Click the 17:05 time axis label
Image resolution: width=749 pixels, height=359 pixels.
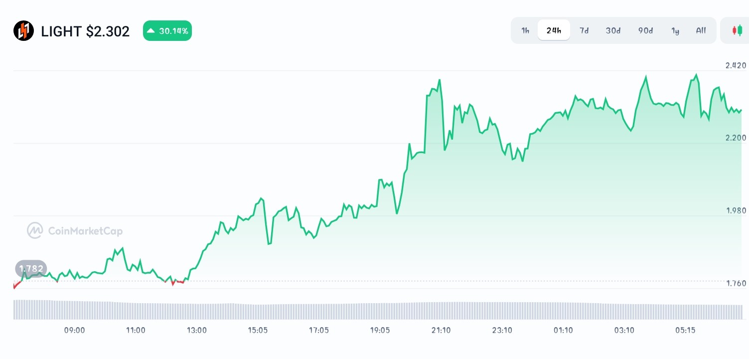pos(319,330)
